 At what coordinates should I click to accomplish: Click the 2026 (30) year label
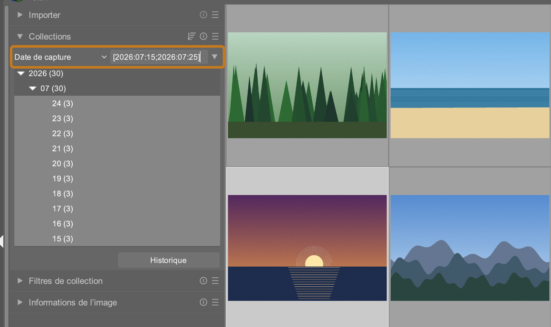(x=46, y=73)
